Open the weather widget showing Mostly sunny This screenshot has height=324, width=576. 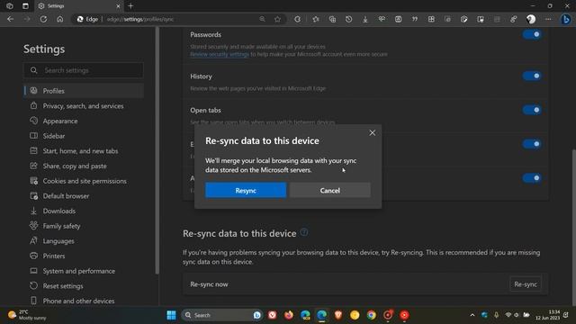click(27, 315)
